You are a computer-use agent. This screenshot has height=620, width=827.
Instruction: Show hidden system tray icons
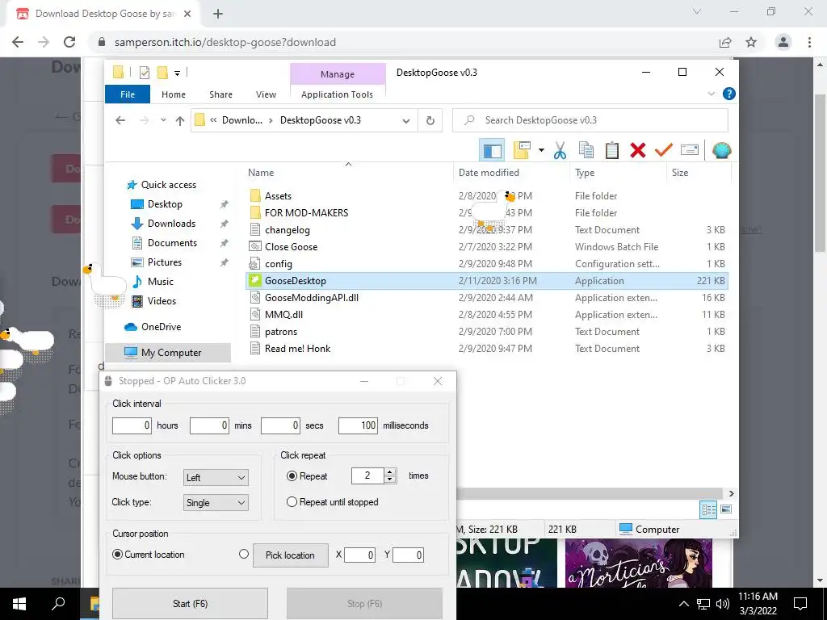pos(683,604)
